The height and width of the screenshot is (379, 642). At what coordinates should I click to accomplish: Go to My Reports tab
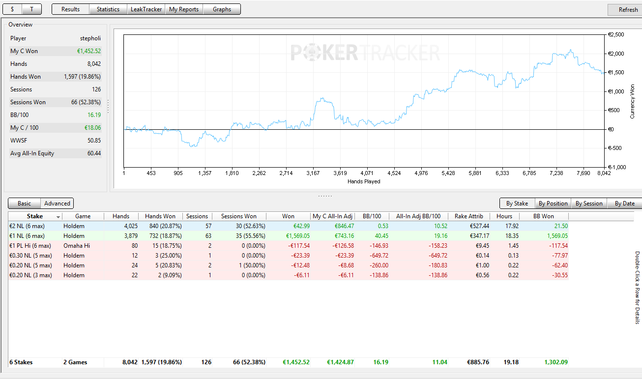184,9
